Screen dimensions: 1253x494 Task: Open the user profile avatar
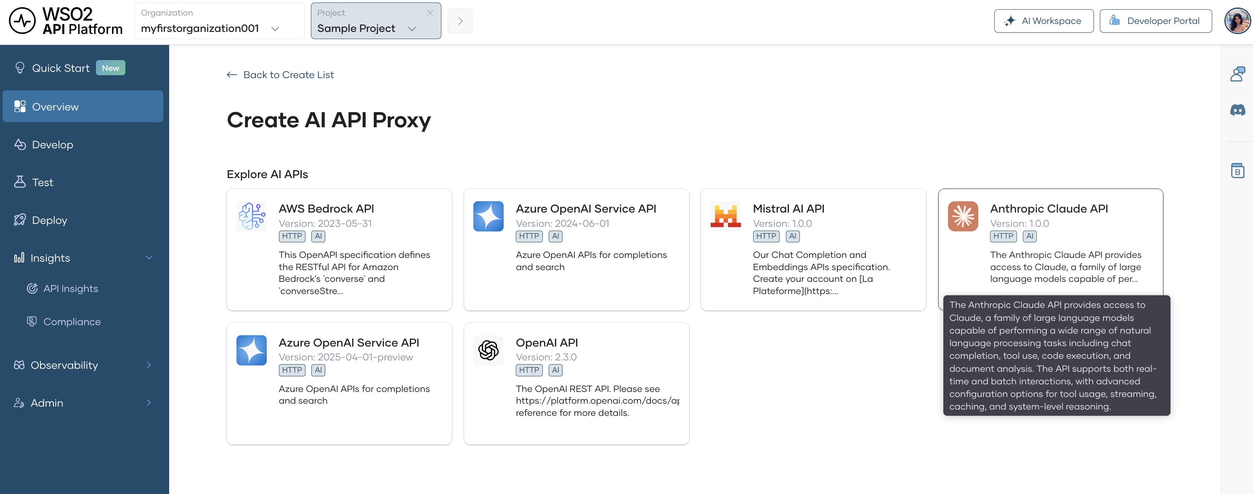(x=1237, y=21)
